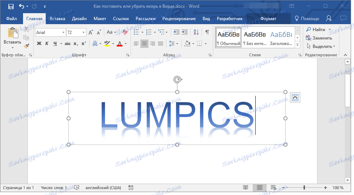Switch to the Дизайн tab
Viewport: 354px width, 195px height.
coord(79,19)
